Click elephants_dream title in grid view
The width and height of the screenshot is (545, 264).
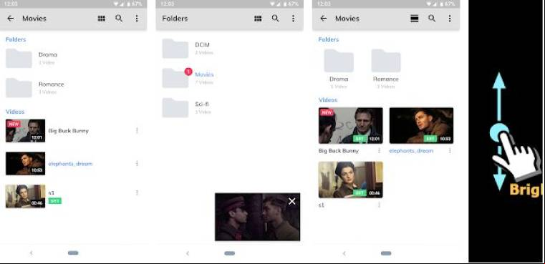coord(411,151)
